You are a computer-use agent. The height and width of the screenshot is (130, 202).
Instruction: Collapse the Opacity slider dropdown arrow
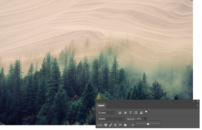[145, 119]
